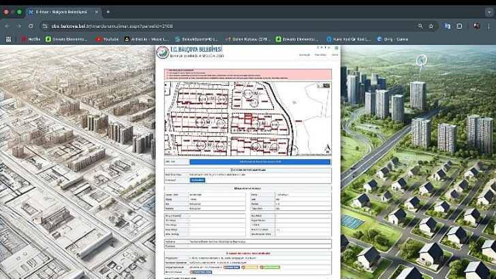The image size is (496, 279).
Task: Click the red highlighted parcel on map
Action: [x=248, y=120]
